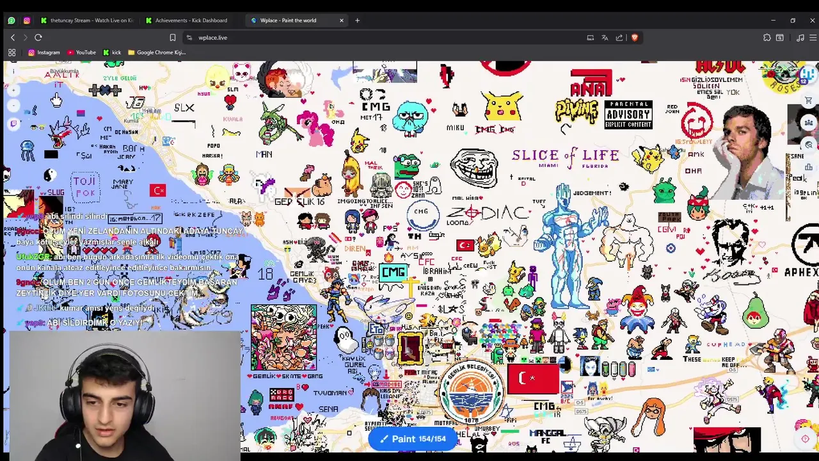Reload the wplace.live page

tap(38, 37)
